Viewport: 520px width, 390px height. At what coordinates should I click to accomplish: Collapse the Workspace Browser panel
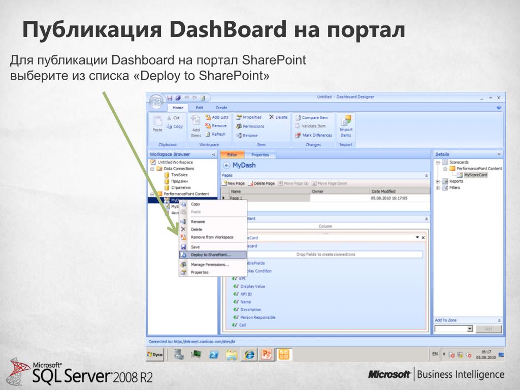pos(214,154)
